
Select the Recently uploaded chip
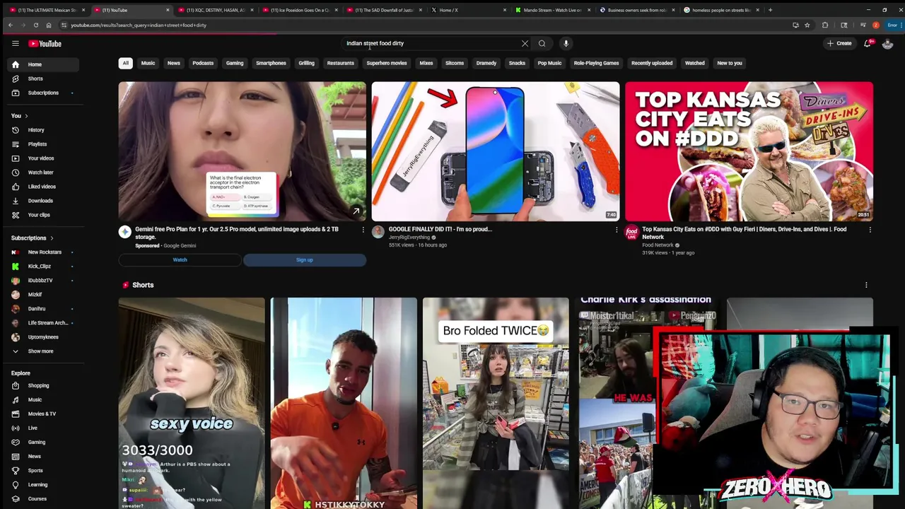[652, 63]
